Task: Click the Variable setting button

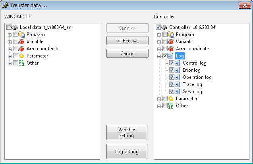Action: [x=127, y=132]
